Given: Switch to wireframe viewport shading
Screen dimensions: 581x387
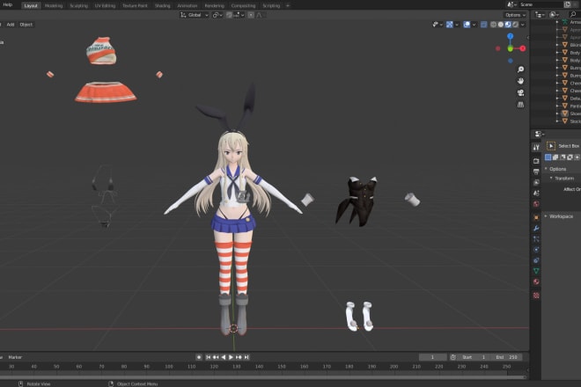Looking at the screenshot, I should coord(493,25).
